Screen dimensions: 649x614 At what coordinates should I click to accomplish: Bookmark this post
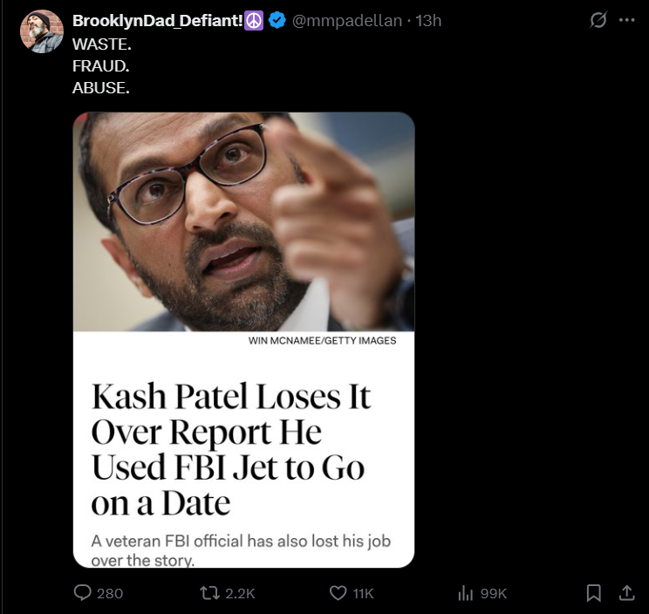(594, 593)
